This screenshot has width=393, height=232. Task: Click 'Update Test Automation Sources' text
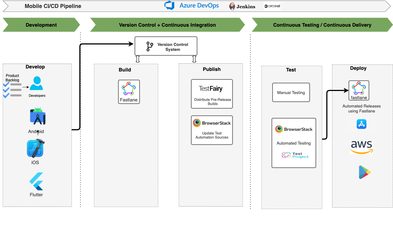tap(212, 135)
